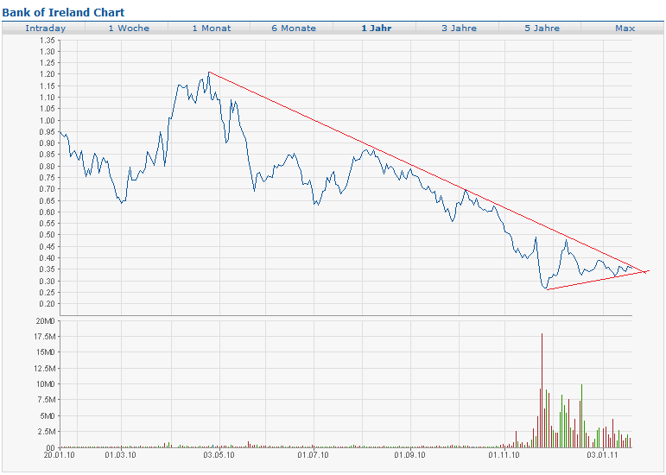Click the 20.01.10 date label

point(59,455)
